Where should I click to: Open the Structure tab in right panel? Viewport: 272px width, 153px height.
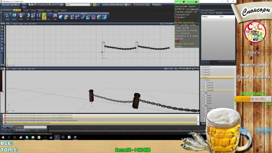[x=212, y=13]
